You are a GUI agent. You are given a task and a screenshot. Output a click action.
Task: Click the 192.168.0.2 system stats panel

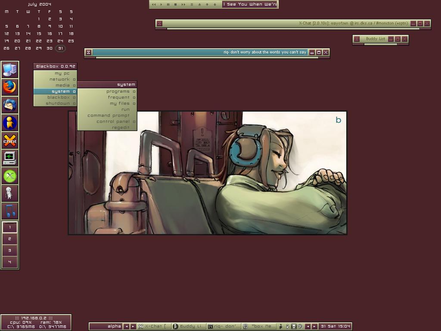click(36, 322)
